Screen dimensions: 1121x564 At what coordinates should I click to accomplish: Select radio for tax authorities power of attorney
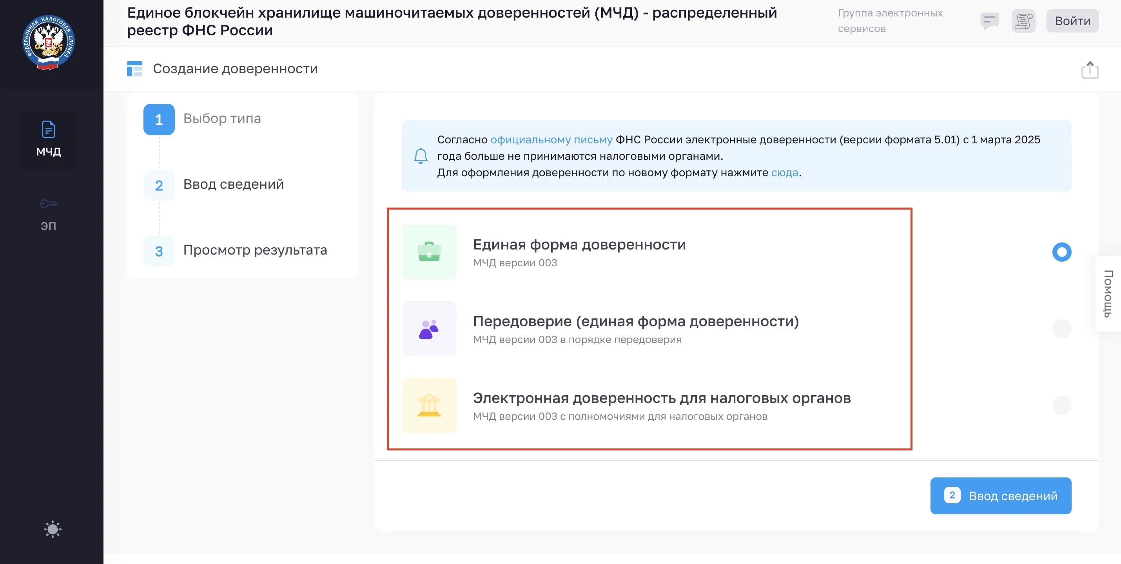(x=1061, y=405)
